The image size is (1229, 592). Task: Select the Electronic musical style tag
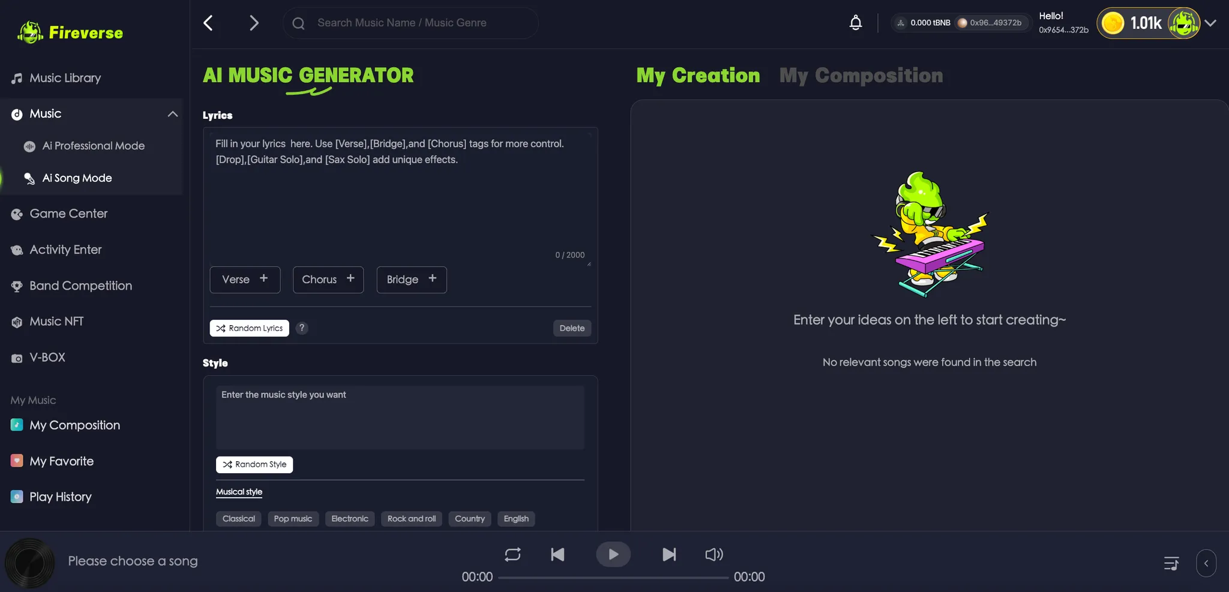349,519
